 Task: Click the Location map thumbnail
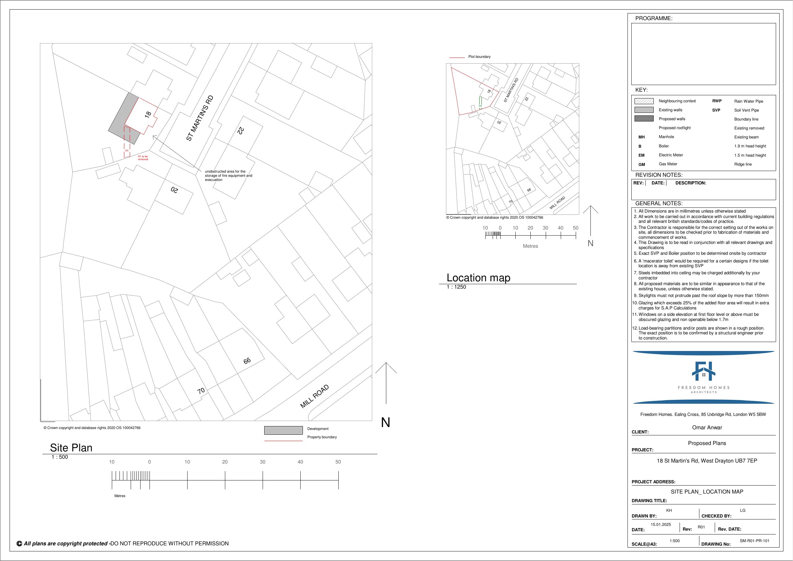[512, 139]
